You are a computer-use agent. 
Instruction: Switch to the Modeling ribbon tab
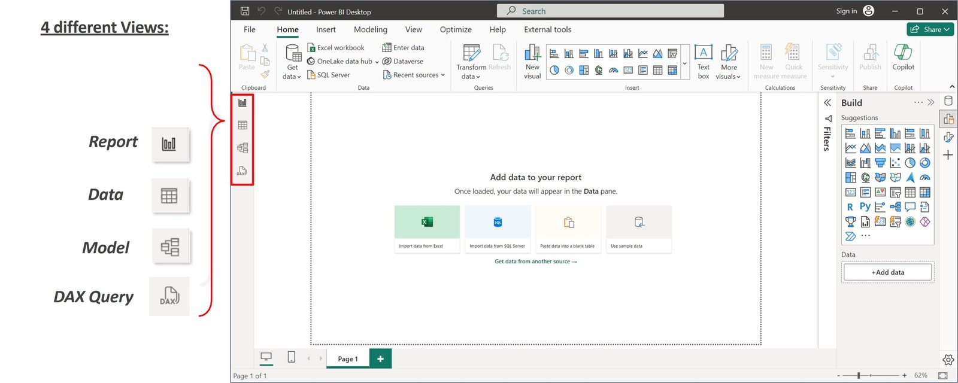pyautogui.click(x=371, y=29)
